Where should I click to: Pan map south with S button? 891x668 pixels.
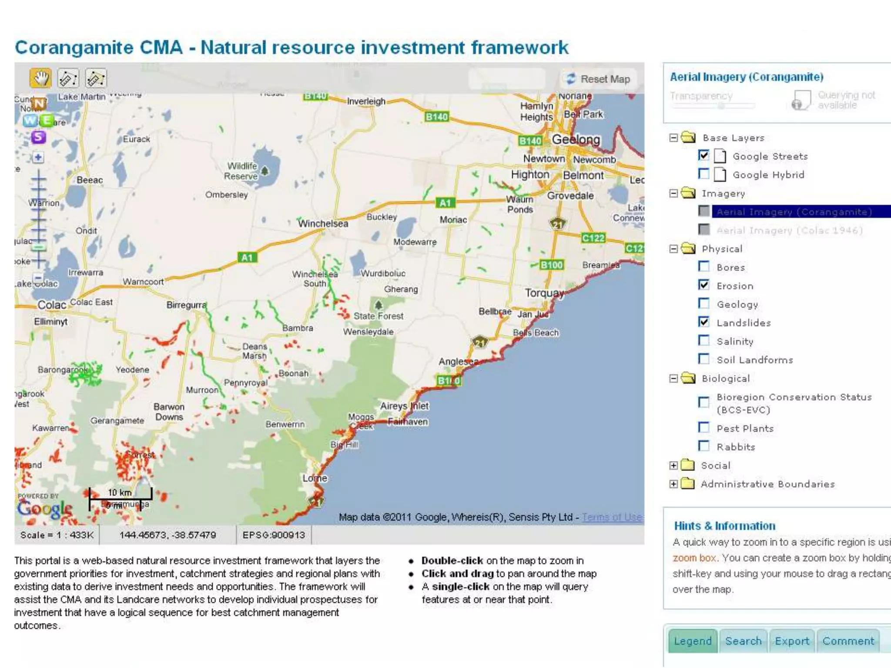click(38, 137)
